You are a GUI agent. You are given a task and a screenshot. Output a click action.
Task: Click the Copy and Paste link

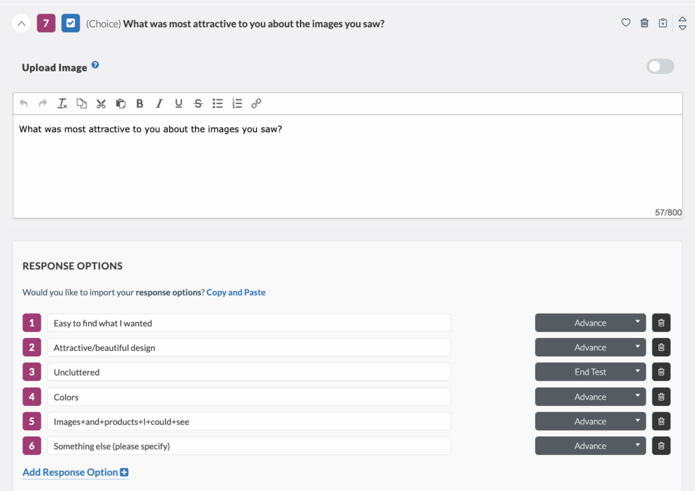click(x=236, y=292)
